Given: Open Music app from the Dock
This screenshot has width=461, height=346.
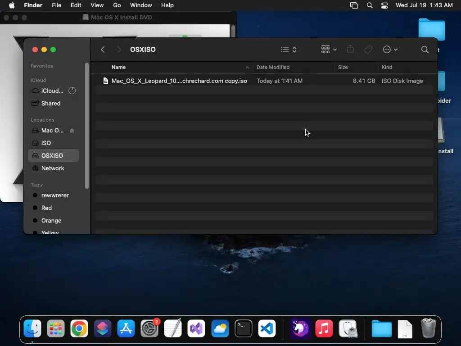Looking at the screenshot, I should (x=324, y=328).
